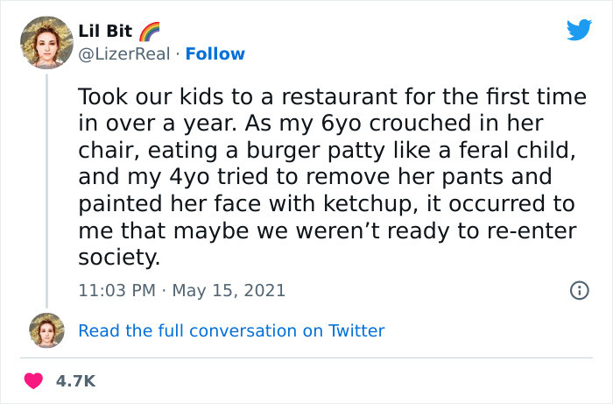Open "Read the full conversation on Twitter"
The height and width of the screenshot is (404, 613).
tap(231, 330)
